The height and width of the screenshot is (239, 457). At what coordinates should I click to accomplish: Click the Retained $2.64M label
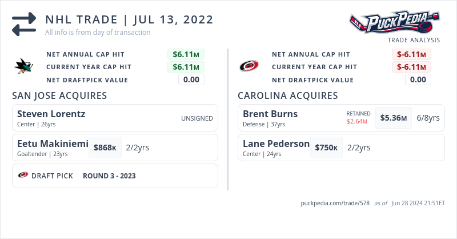click(x=358, y=117)
